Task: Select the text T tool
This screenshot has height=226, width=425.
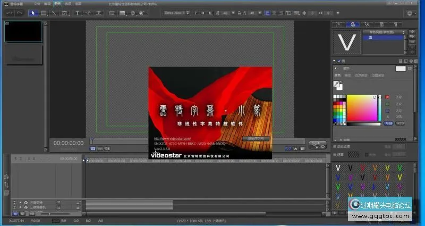Action: coord(78,12)
